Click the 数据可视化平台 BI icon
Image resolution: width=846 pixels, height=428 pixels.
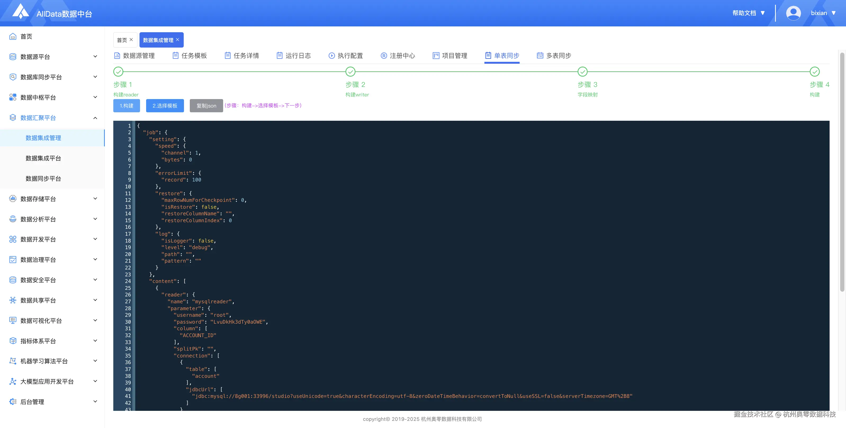point(13,320)
